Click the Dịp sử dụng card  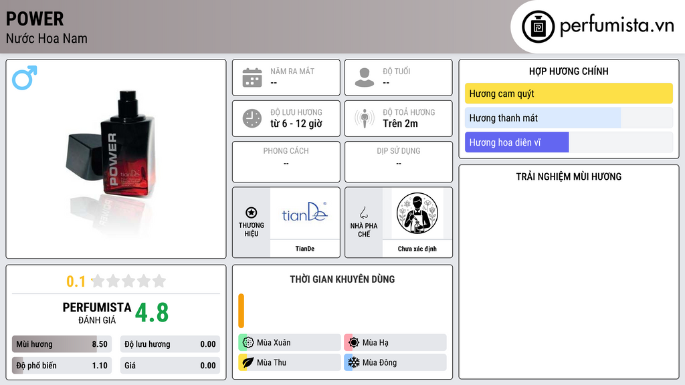399,162
